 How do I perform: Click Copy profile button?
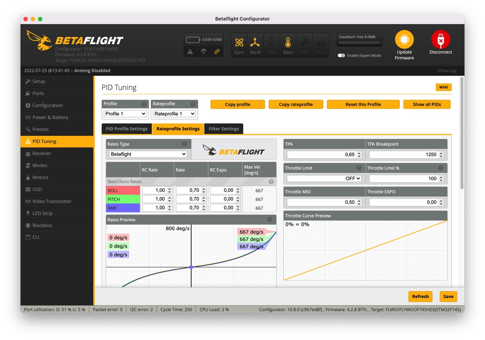237,105
